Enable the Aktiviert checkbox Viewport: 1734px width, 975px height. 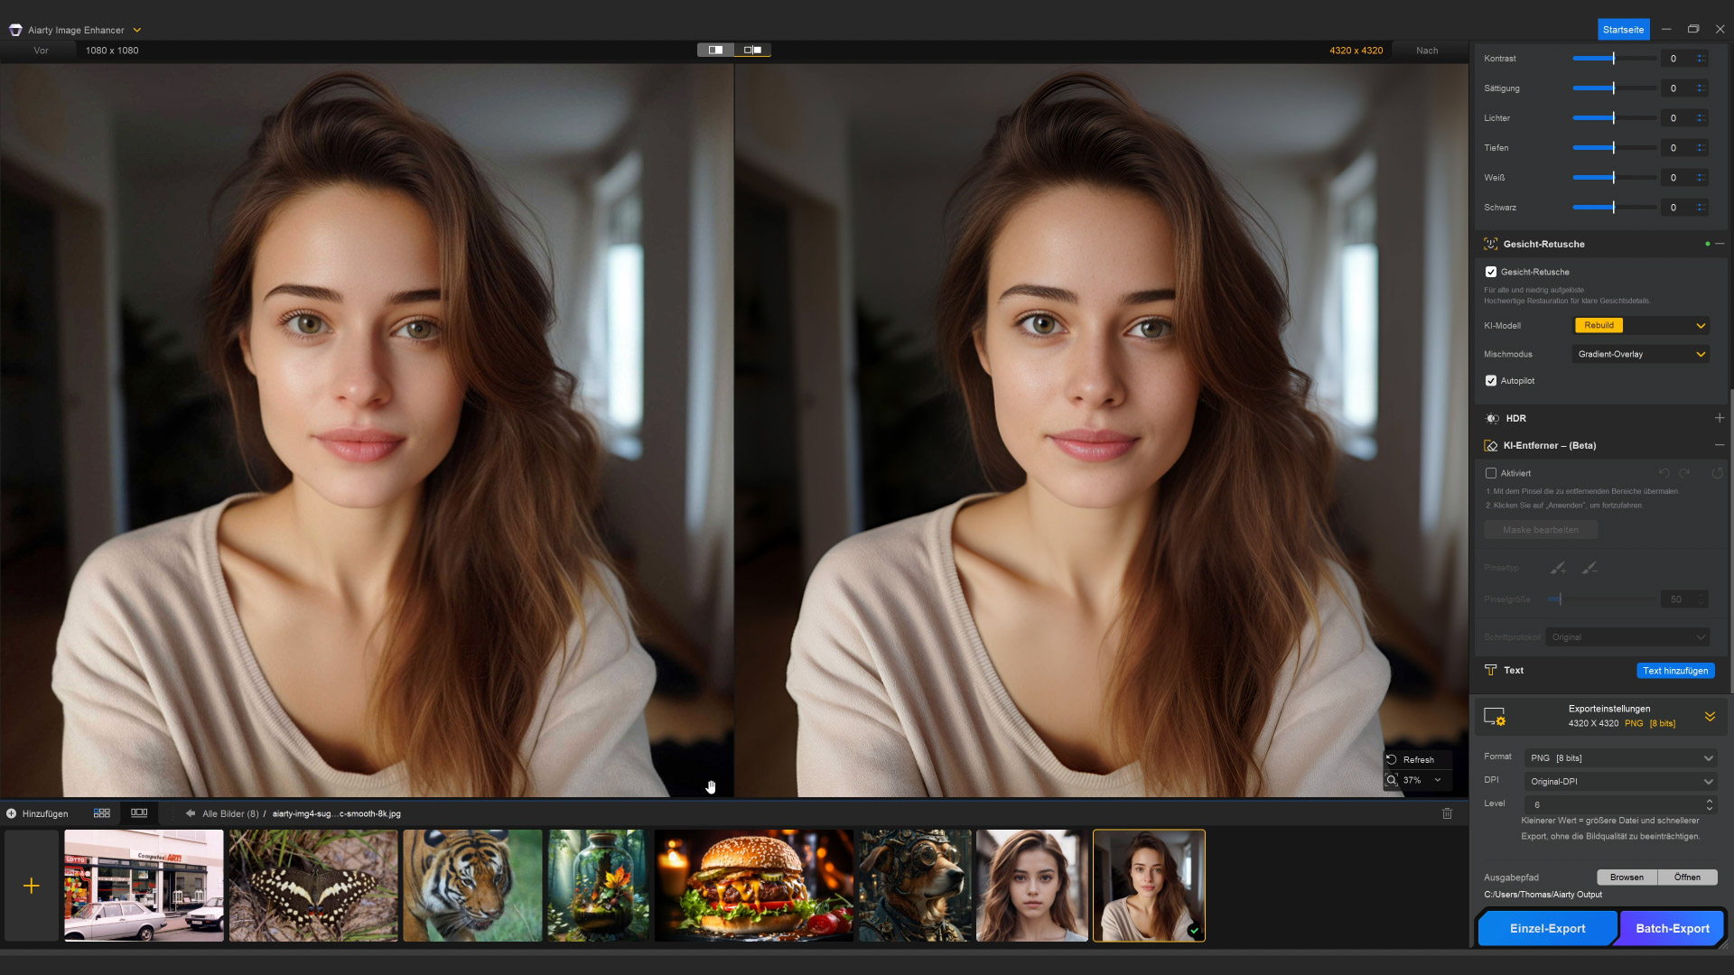tap(1491, 473)
